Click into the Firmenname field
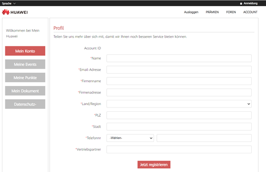Screen dimensions: 266x172 tap(179, 81)
